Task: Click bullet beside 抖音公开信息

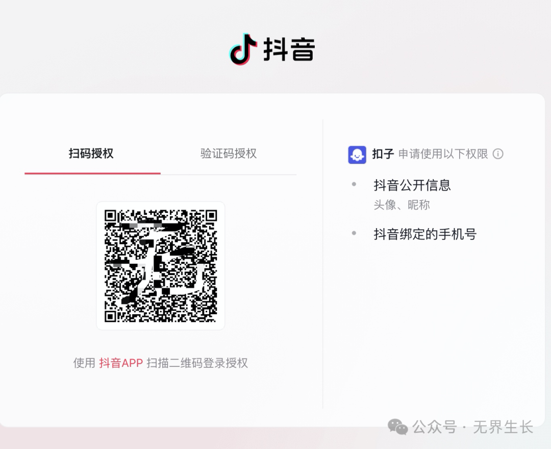Action: tap(354, 184)
